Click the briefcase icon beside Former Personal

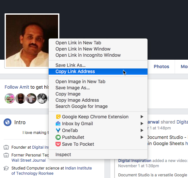tap(6, 155)
